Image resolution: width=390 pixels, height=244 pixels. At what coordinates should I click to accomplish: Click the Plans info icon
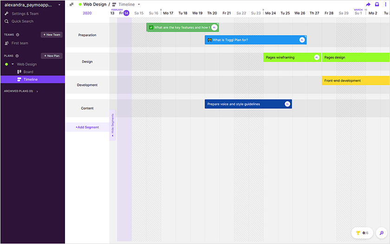point(17,56)
